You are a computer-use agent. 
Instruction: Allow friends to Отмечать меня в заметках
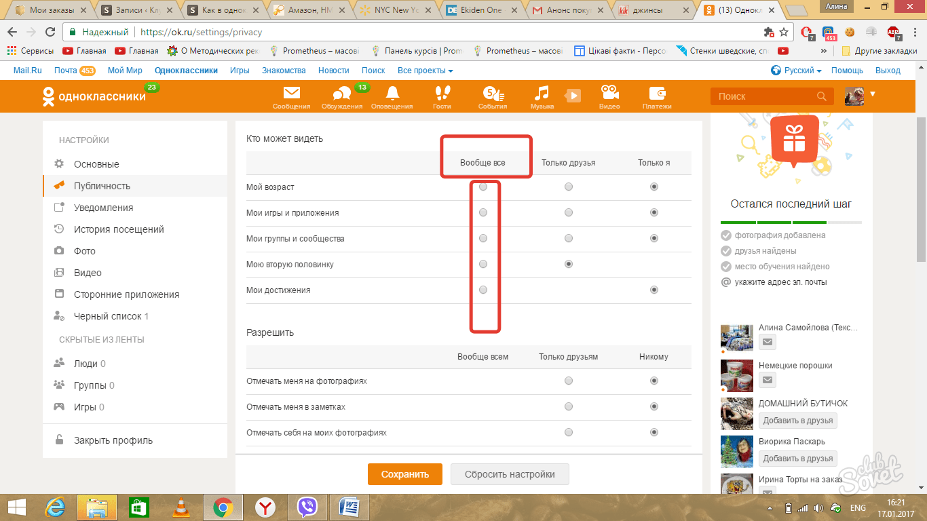pos(569,406)
